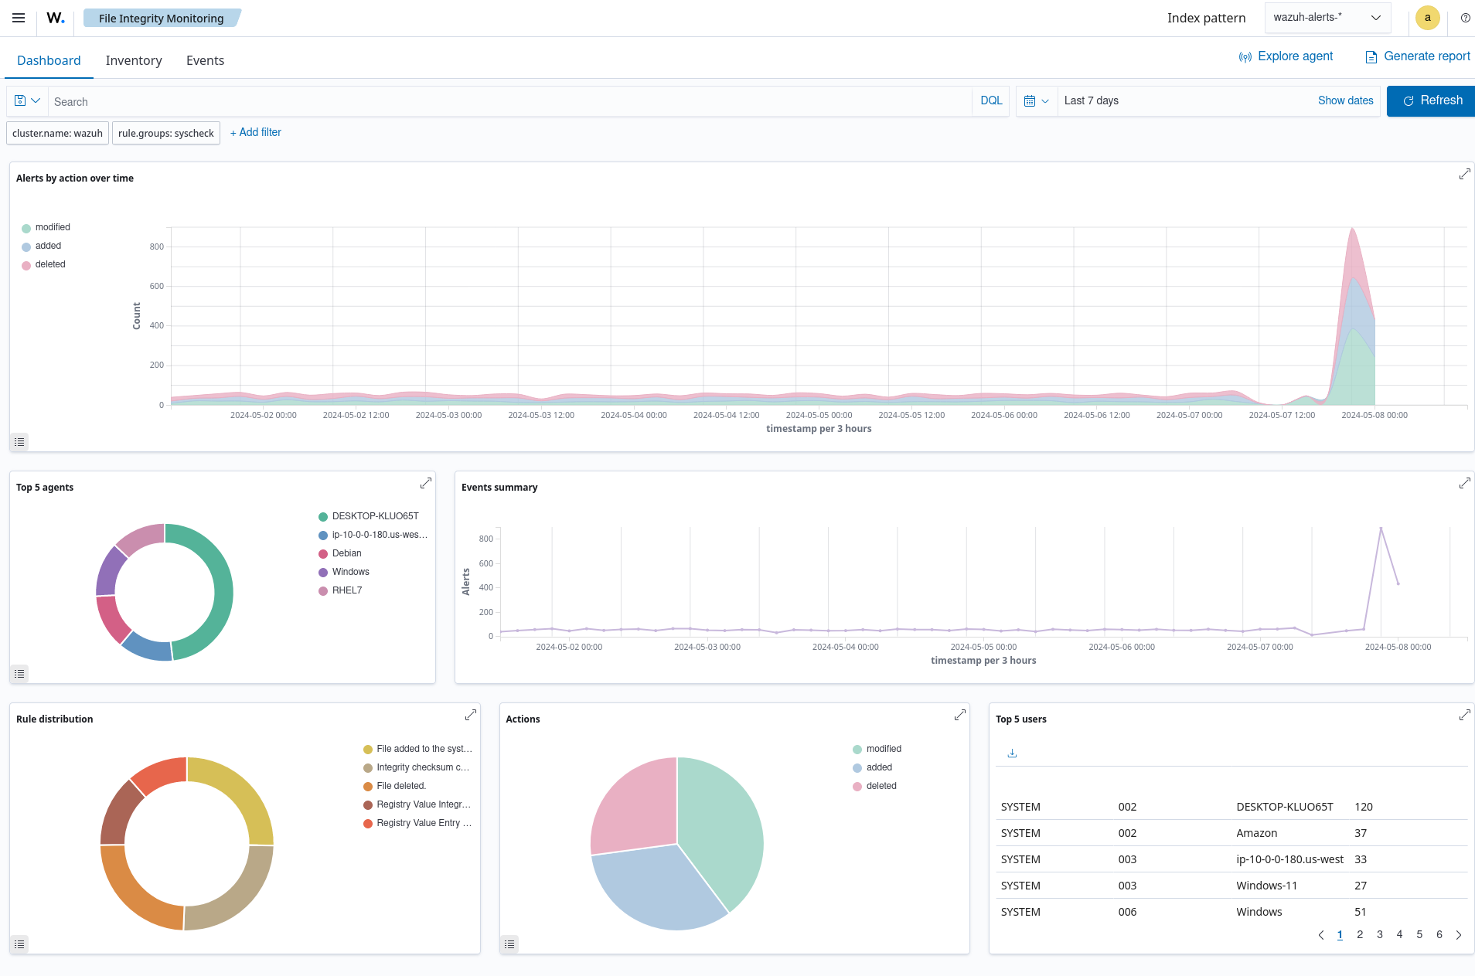
Task: Switch to the Events tab
Action: [x=205, y=60]
